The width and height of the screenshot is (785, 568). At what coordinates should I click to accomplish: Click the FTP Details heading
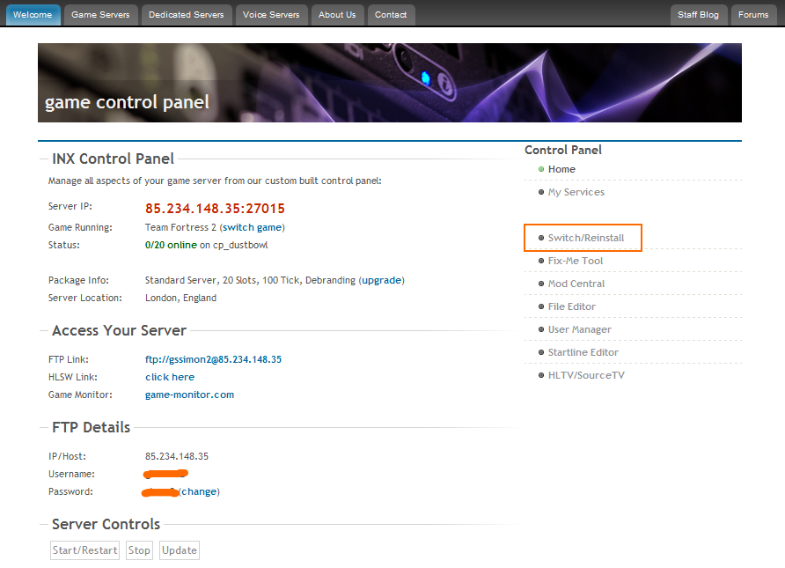[92, 427]
